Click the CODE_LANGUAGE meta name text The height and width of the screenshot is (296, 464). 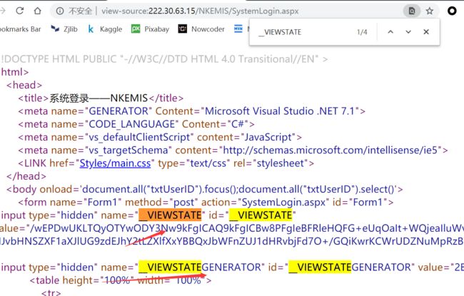[x=131, y=124]
